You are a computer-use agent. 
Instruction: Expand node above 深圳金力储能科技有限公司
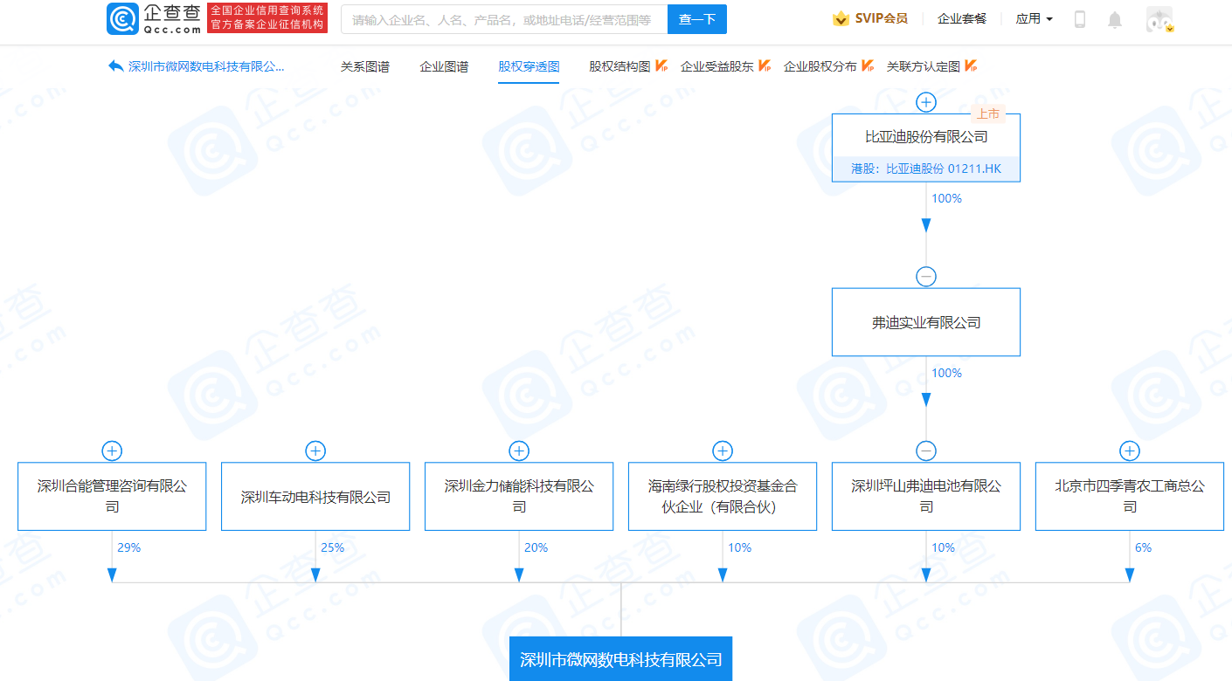[519, 451]
